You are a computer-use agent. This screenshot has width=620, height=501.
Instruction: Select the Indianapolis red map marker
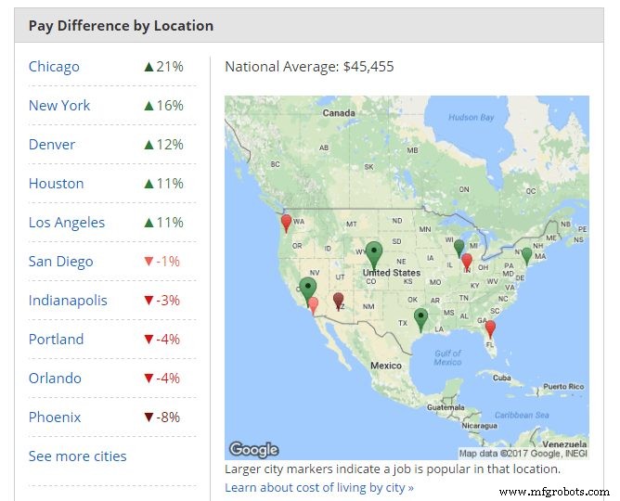coord(467,262)
